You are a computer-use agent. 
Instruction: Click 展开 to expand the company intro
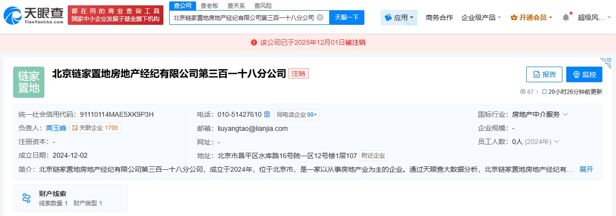(586, 169)
